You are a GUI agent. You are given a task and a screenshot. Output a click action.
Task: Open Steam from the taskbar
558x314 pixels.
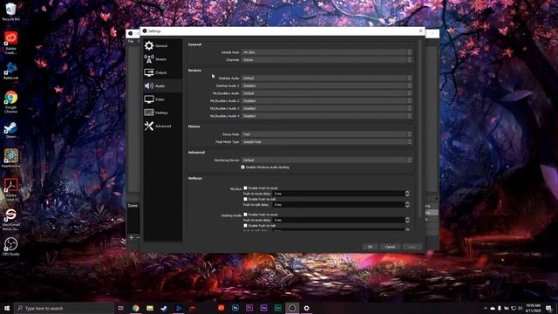164,308
